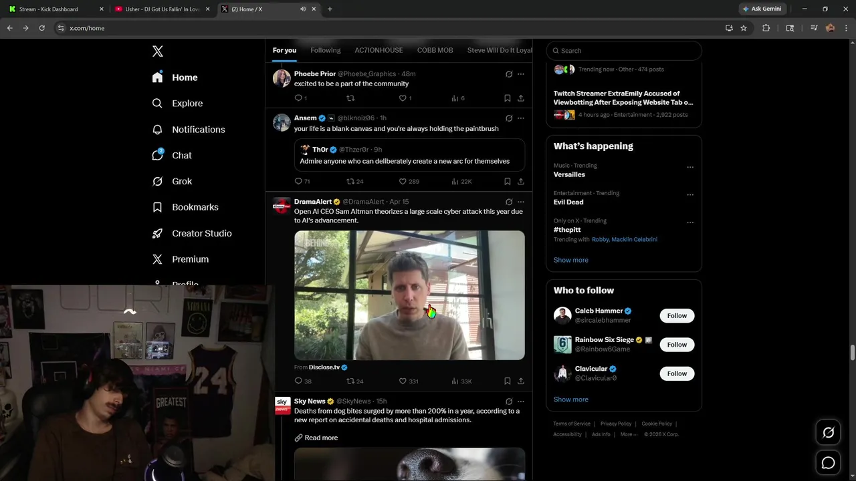Viewport: 856px width, 481px height.
Task: Open Grok explain icon on Phoebe Prior's post
Action: [x=509, y=74]
